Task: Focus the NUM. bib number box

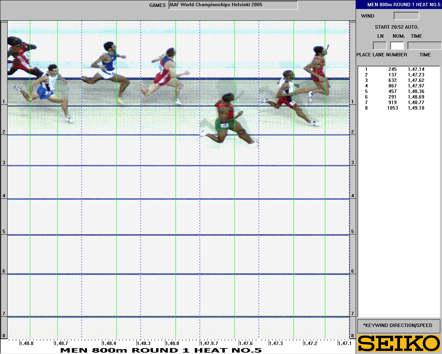Action: click(x=397, y=46)
